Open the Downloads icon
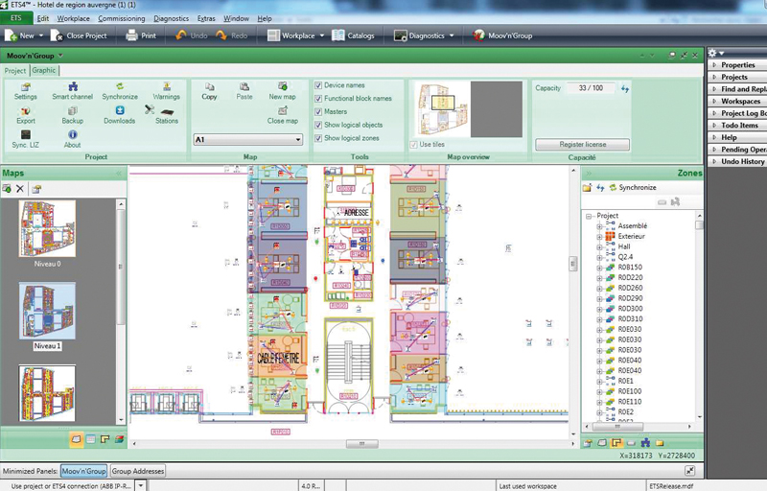Image resolution: width=767 pixels, height=491 pixels. click(x=119, y=115)
